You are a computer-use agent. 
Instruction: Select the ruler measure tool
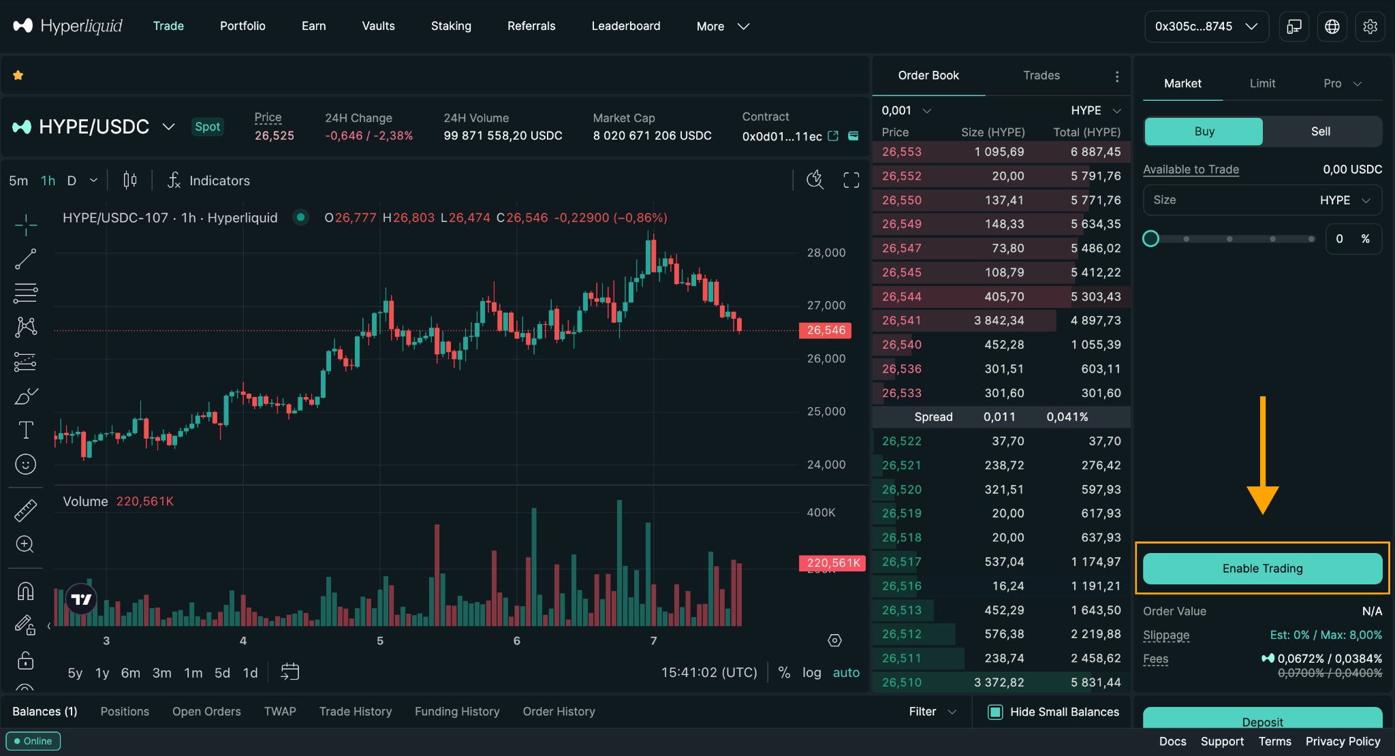point(26,510)
